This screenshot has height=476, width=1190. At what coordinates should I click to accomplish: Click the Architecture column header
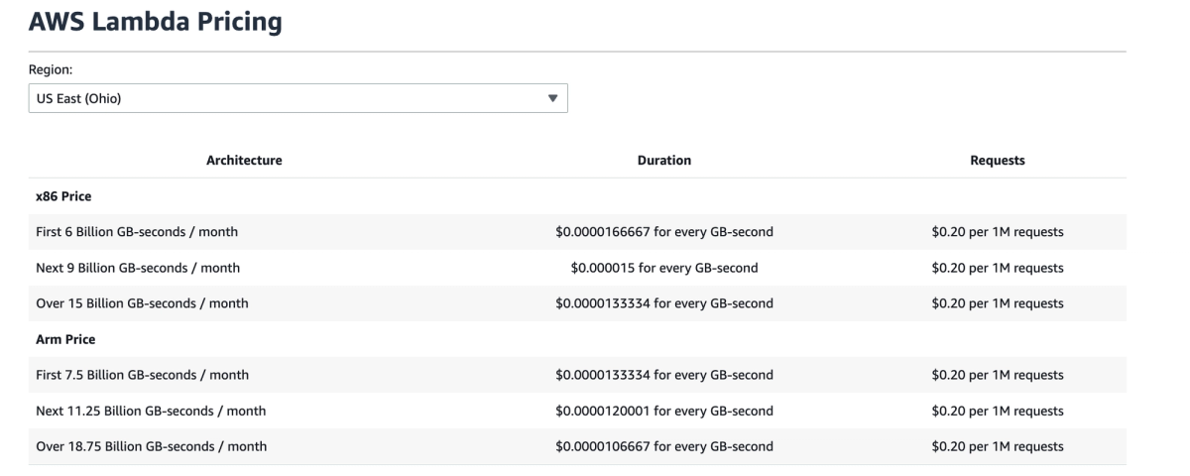(x=244, y=160)
